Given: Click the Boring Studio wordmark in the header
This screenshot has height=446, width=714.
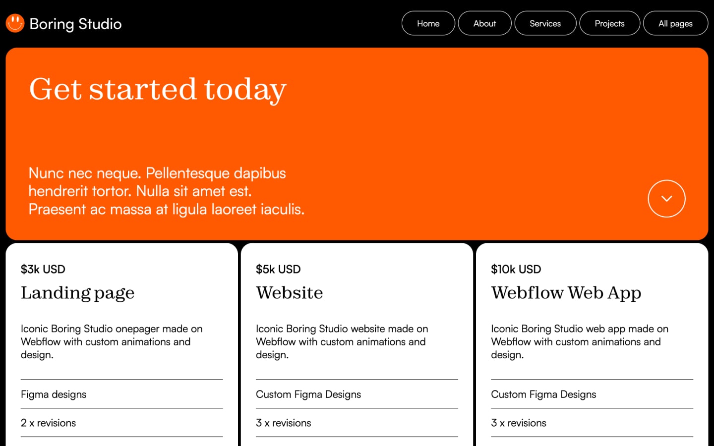Looking at the screenshot, I should coord(76,23).
